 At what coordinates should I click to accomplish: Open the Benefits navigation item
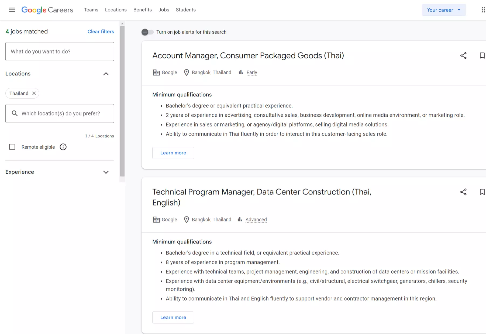143,10
